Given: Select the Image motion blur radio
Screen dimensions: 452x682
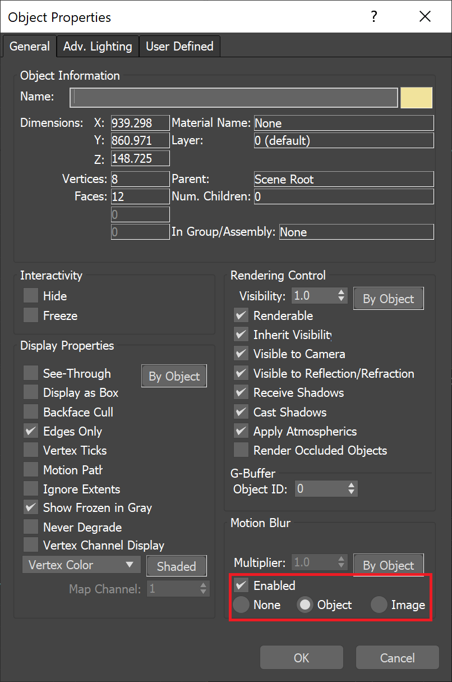Looking at the screenshot, I should tap(379, 605).
